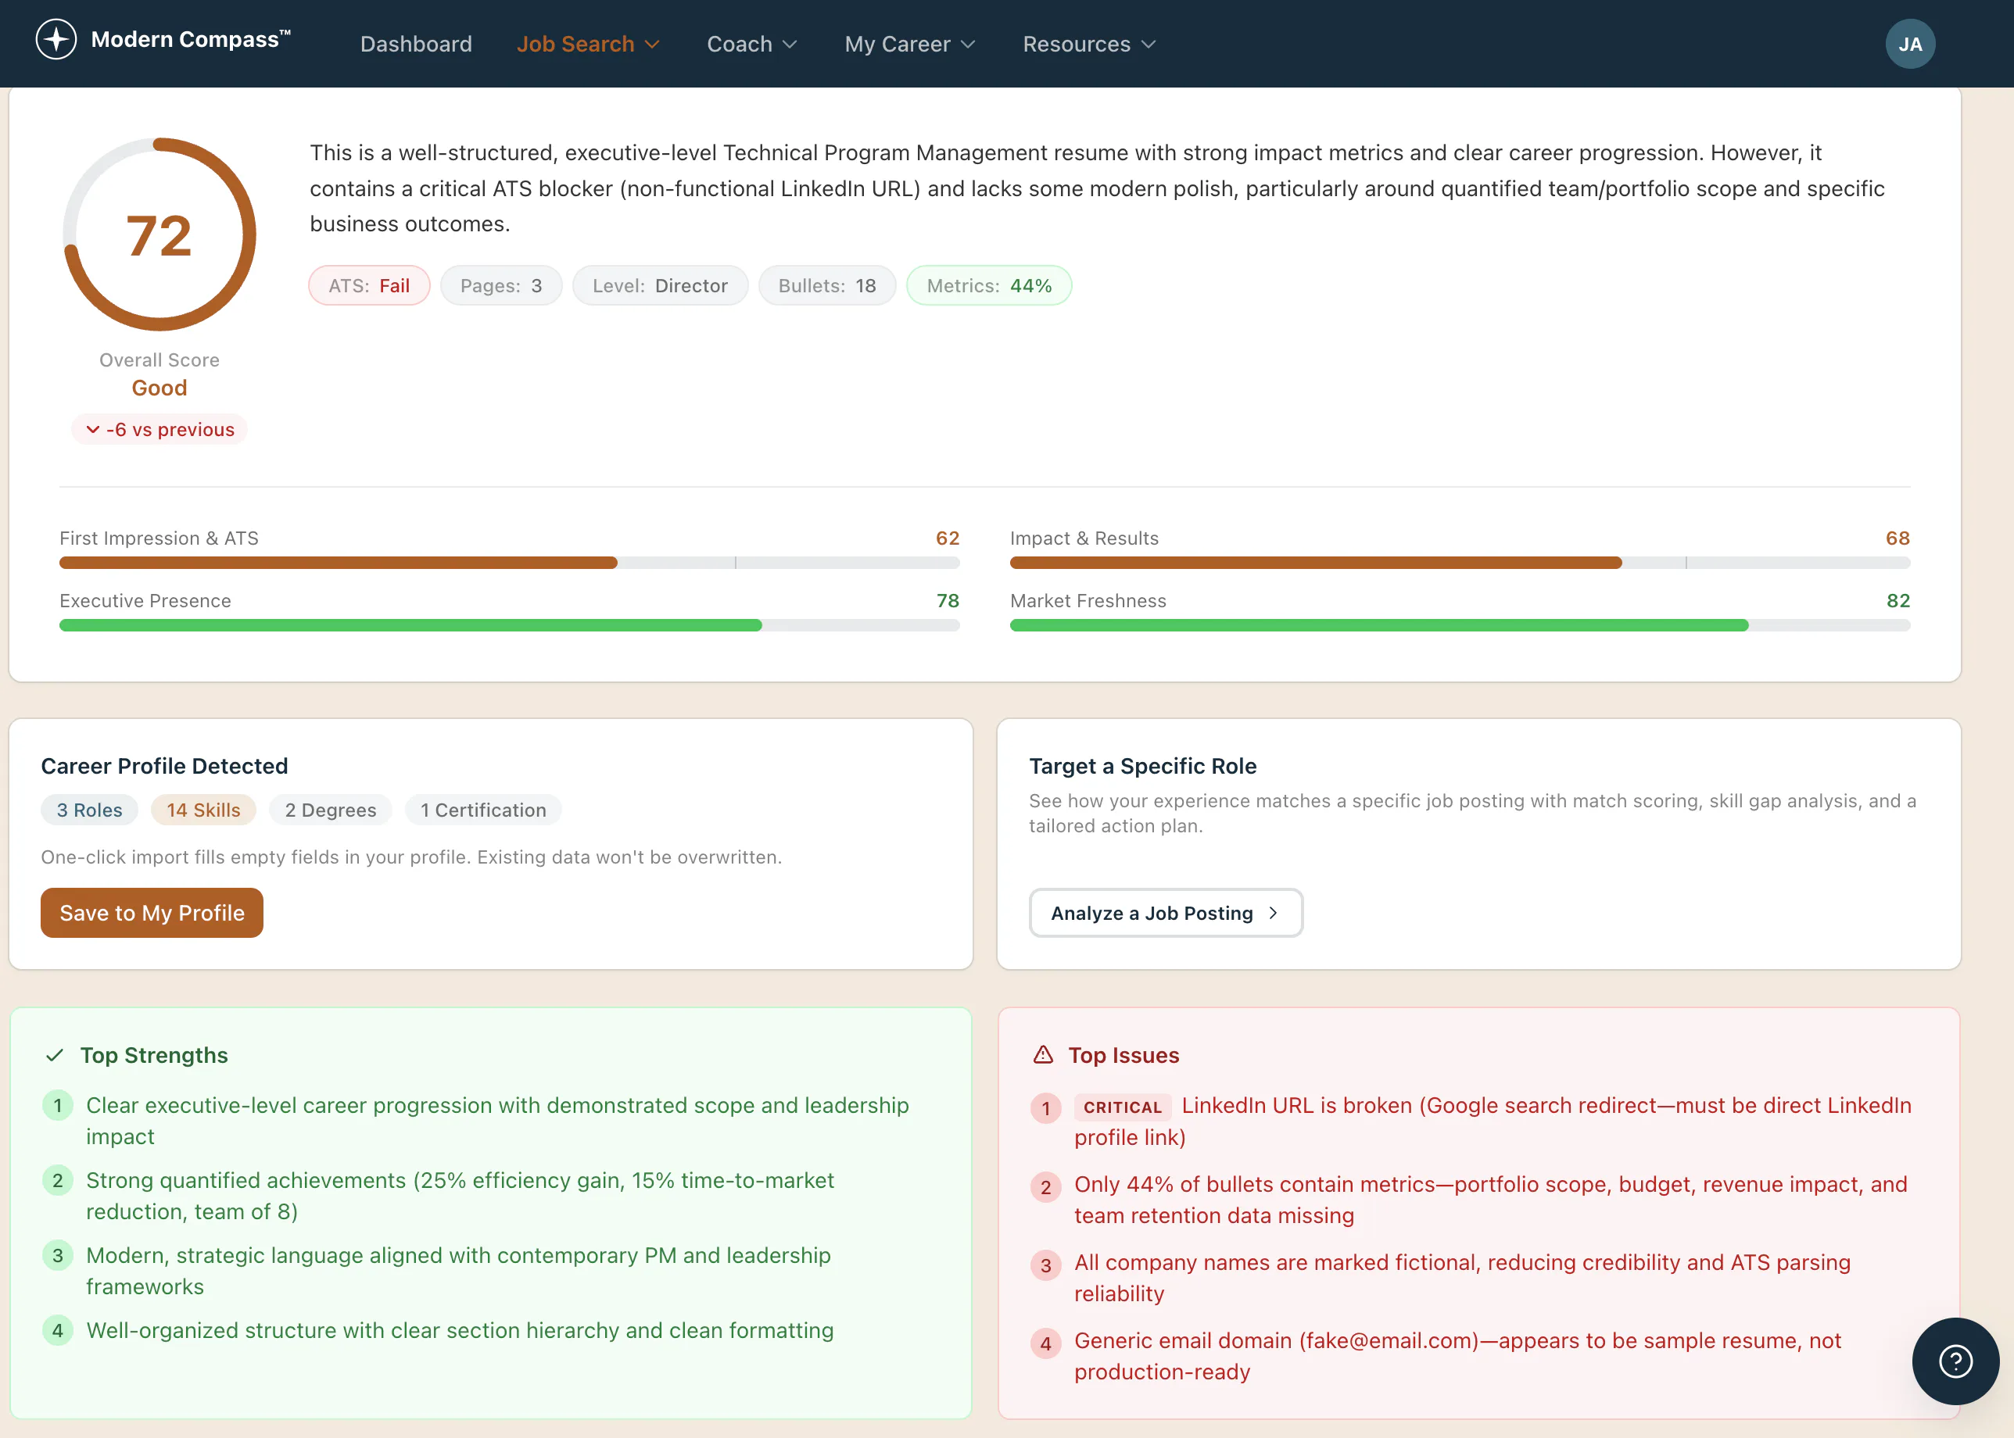Go to the Dashboard nav item
Image resolution: width=2014 pixels, height=1438 pixels.
pos(416,45)
